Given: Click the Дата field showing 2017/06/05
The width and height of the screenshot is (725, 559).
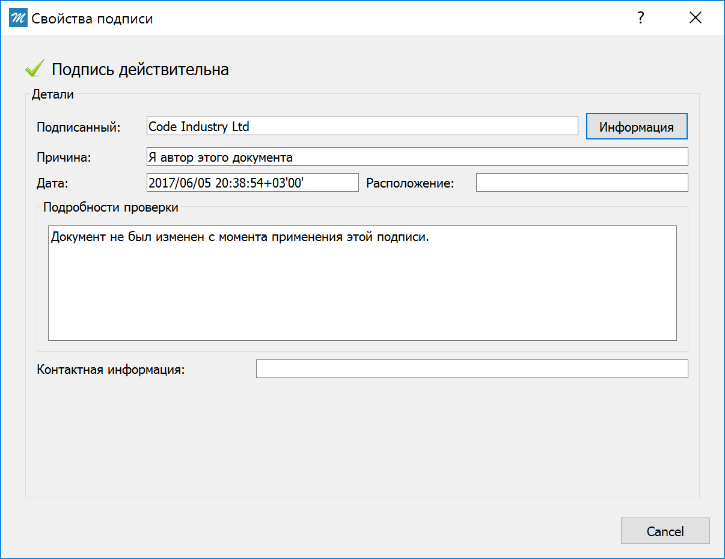Looking at the screenshot, I should click(x=252, y=183).
